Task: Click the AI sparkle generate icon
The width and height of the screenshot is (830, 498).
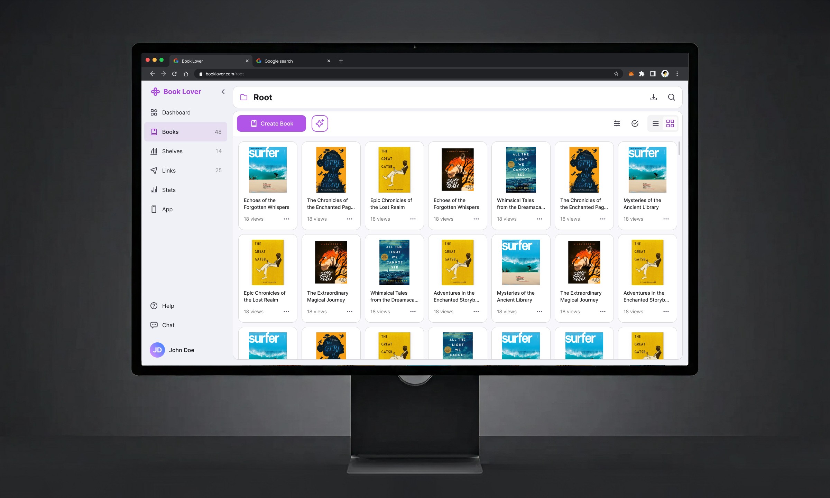Action: pyautogui.click(x=320, y=123)
